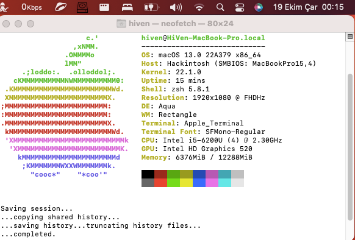Click the dark blue color block

[x=199, y=174]
